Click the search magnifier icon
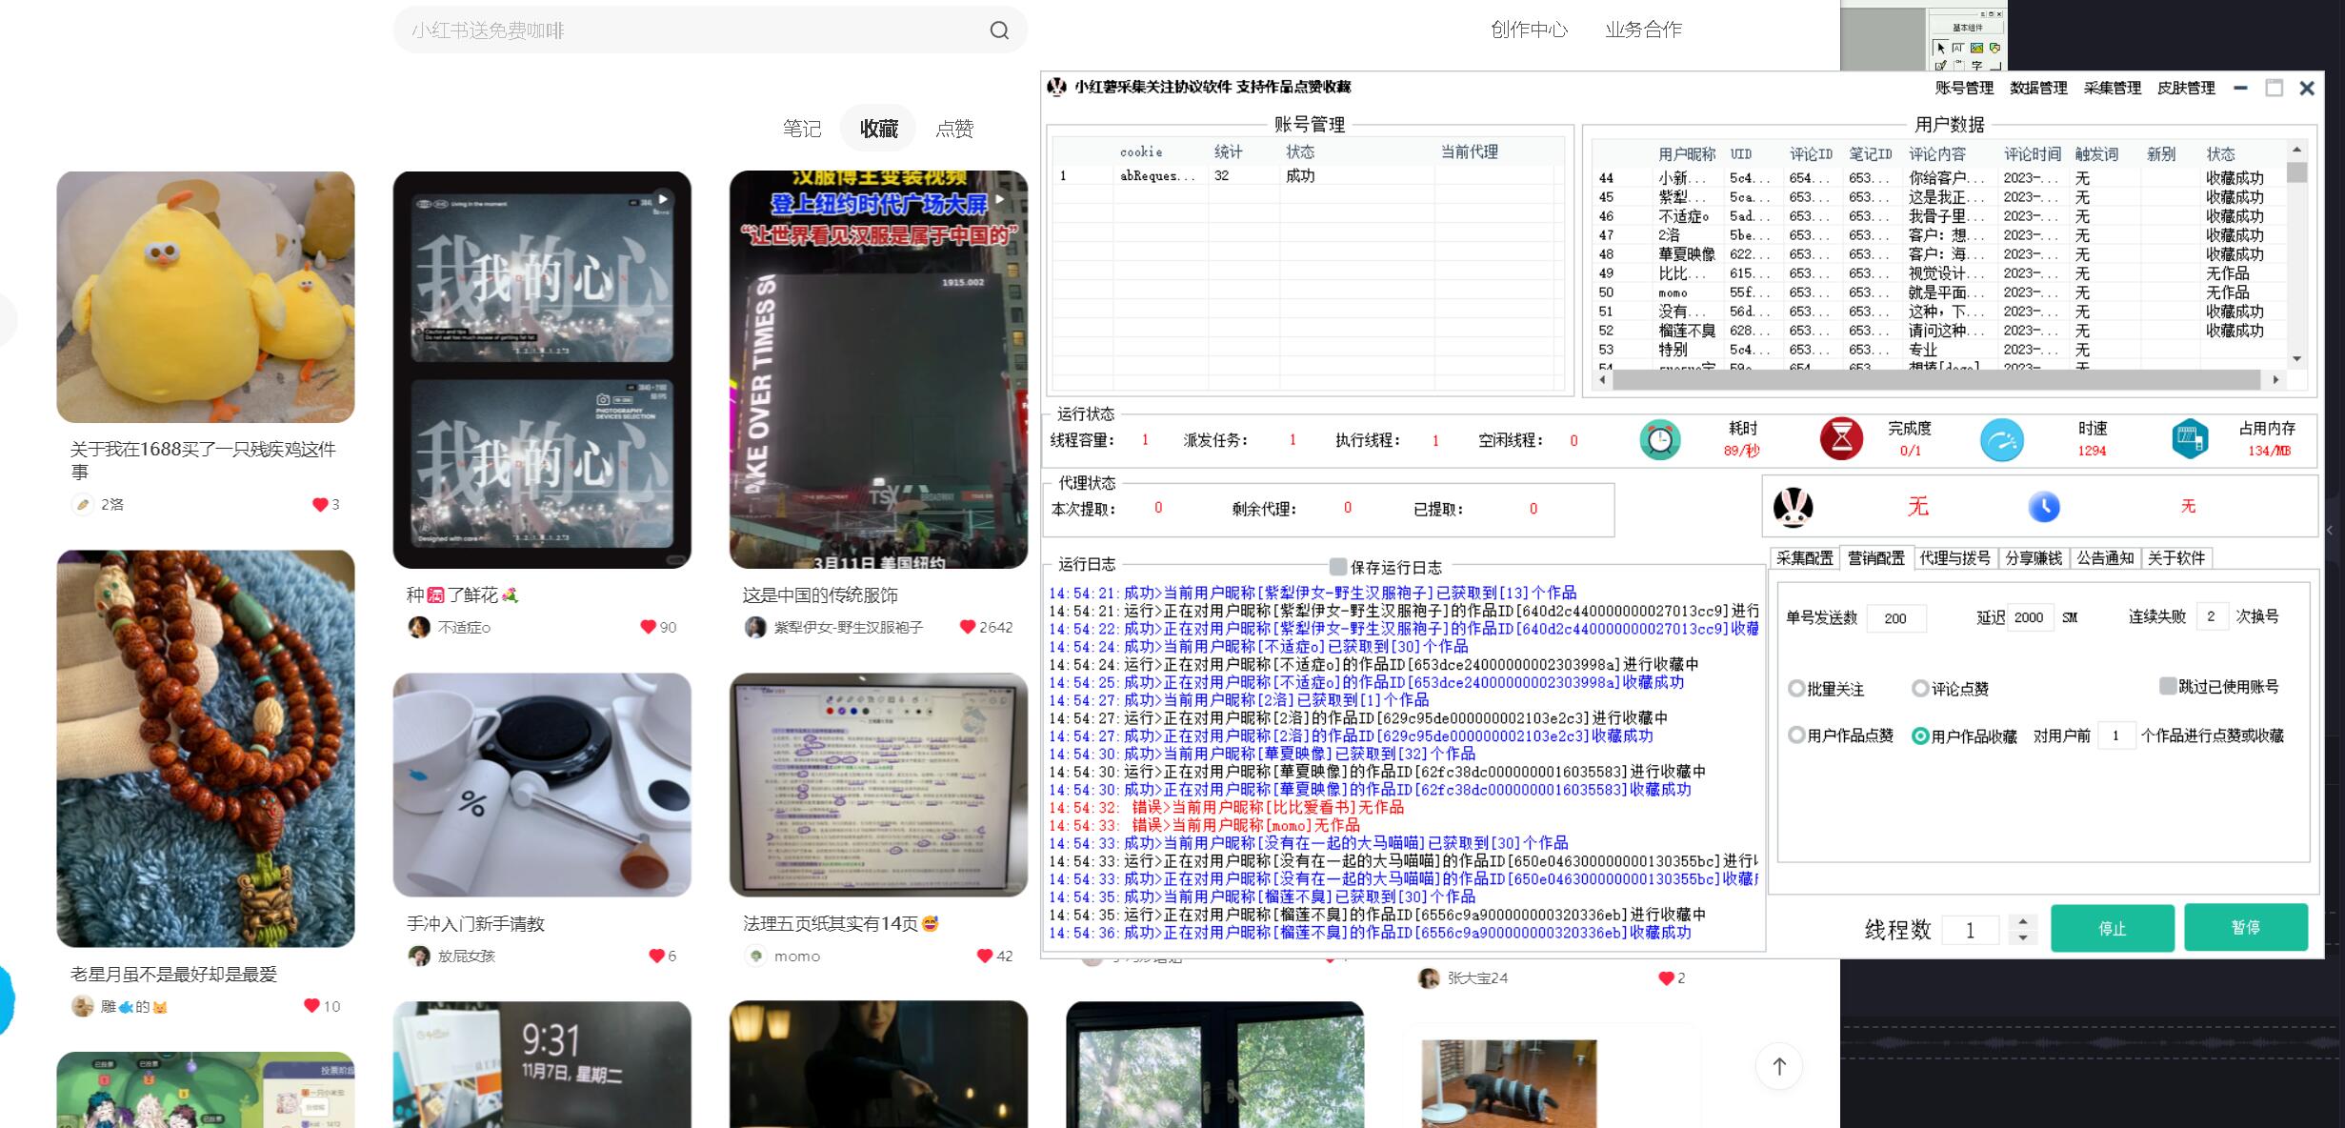 click(x=998, y=30)
